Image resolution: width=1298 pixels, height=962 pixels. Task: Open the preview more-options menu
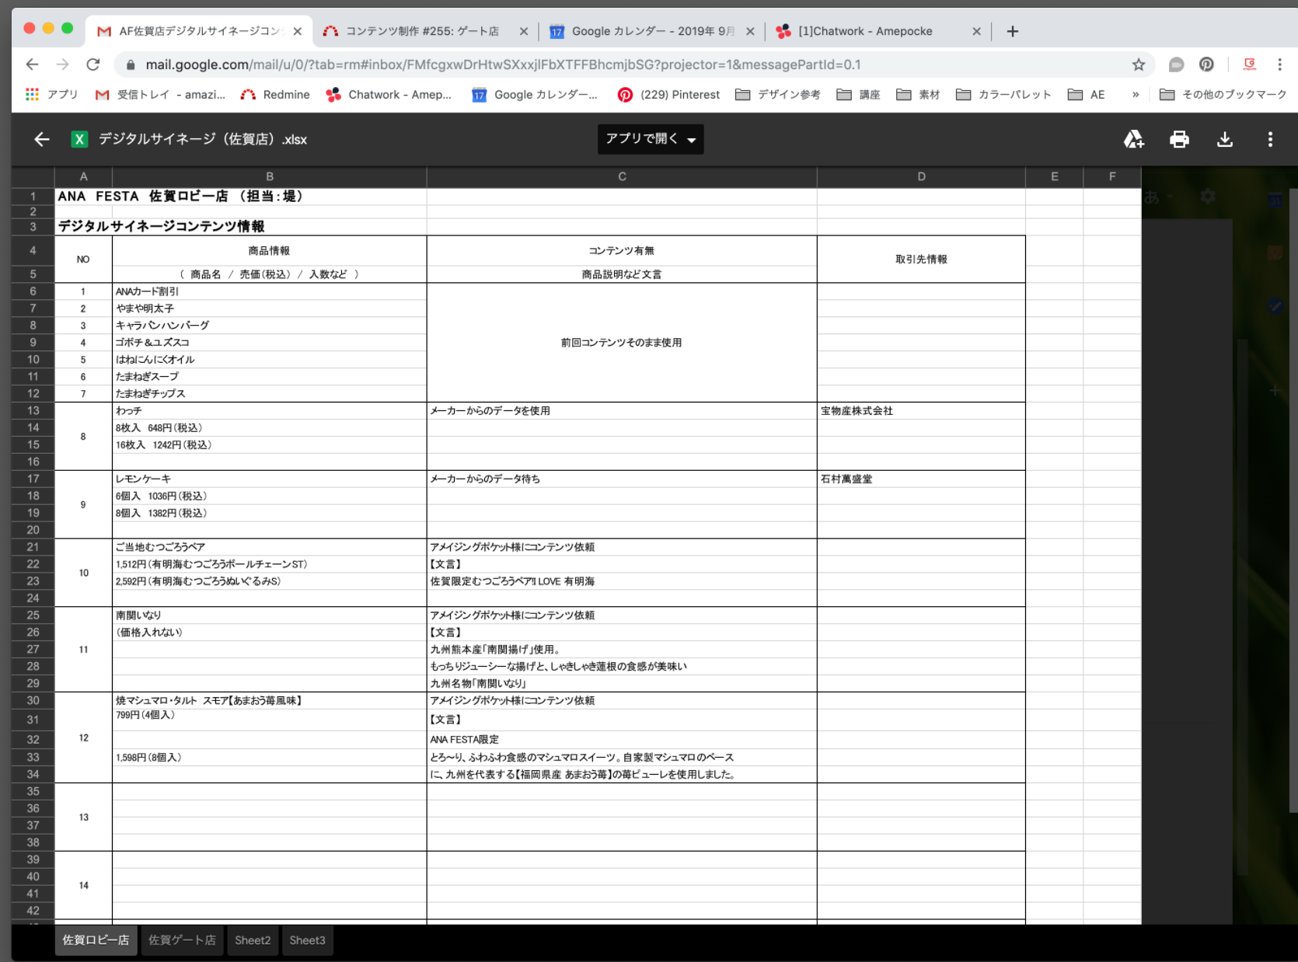tap(1270, 139)
